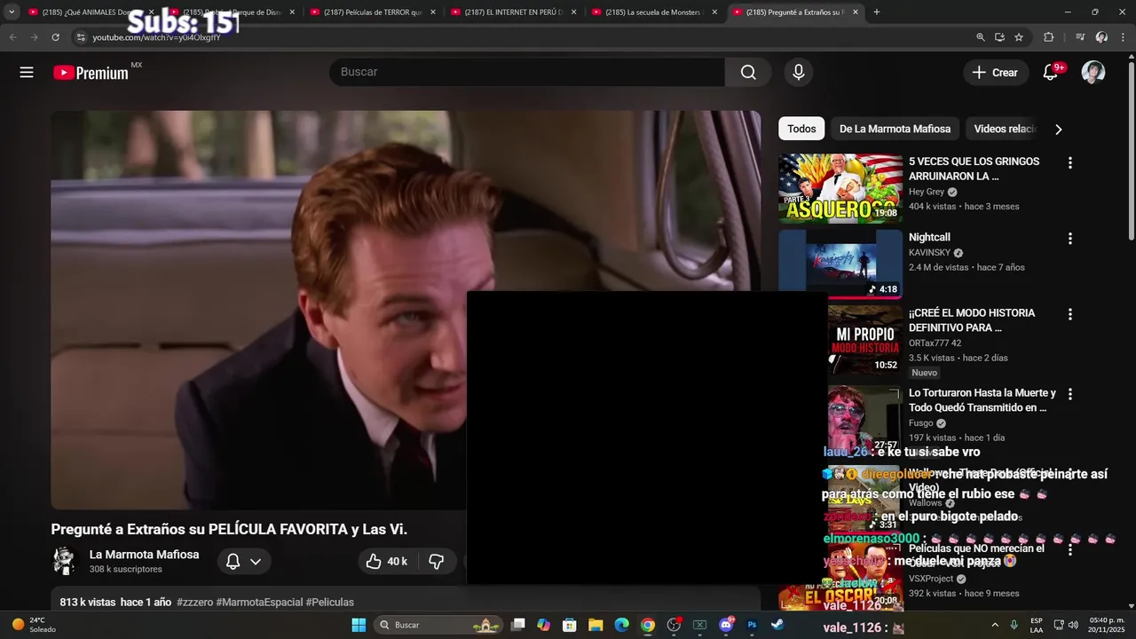Open Steam from the taskbar
The image size is (1136, 639).
[777, 625]
